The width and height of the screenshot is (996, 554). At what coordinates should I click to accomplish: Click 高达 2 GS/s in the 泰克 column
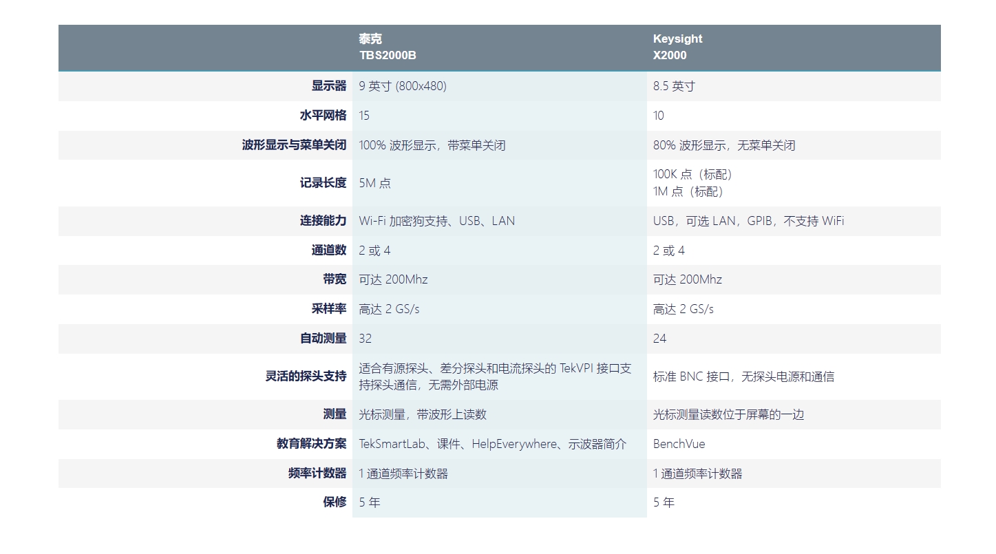click(389, 309)
